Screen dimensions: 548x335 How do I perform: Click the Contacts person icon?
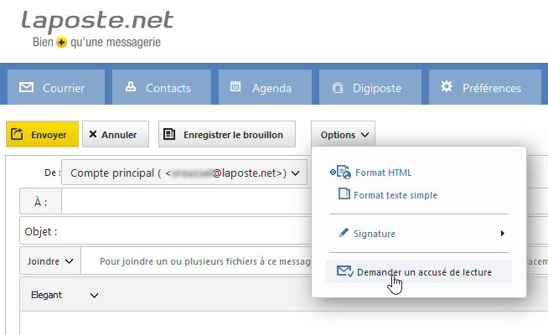(131, 86)
